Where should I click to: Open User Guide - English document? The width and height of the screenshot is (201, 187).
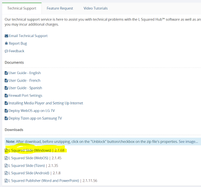point(24,73)
